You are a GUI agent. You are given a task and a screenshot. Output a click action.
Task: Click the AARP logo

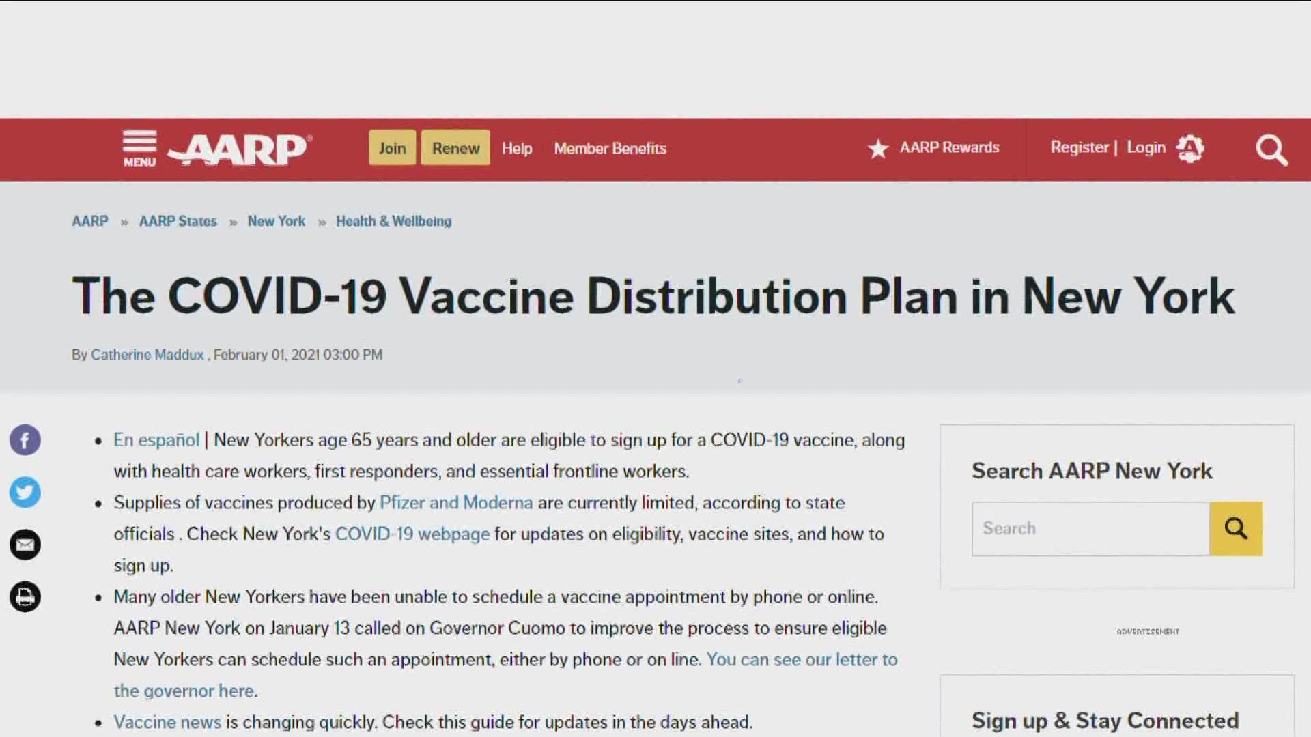(x=240, y=149)
